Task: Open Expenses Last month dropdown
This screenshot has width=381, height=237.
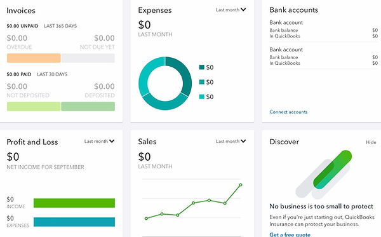Action: tap(231, 10)
